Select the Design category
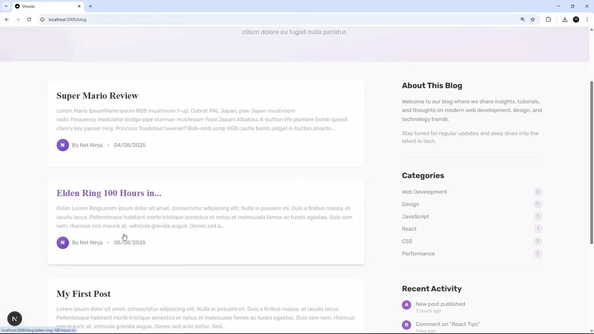594x334 pixels. [x=410, y=204]
